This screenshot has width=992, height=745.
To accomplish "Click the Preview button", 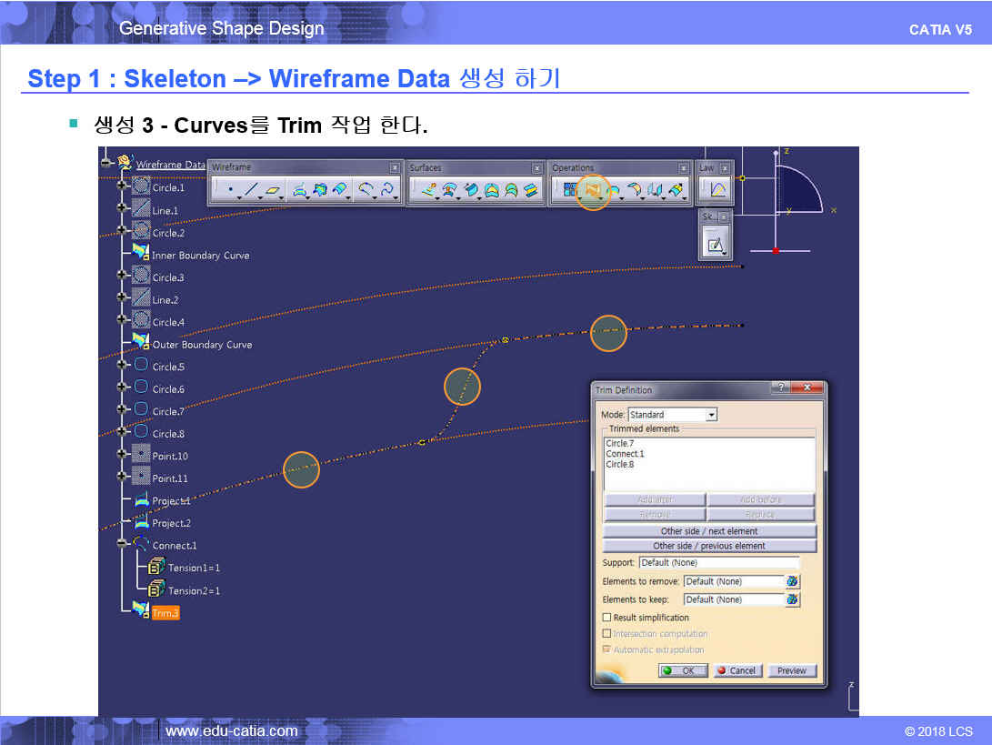I will click(x=791, y=670).
